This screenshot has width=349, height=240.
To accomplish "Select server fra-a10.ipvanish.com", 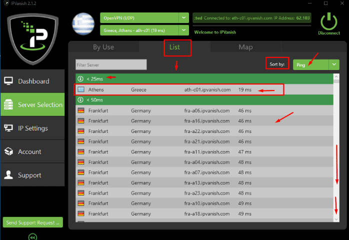I will pyautogui.click(x=204, y=203).
